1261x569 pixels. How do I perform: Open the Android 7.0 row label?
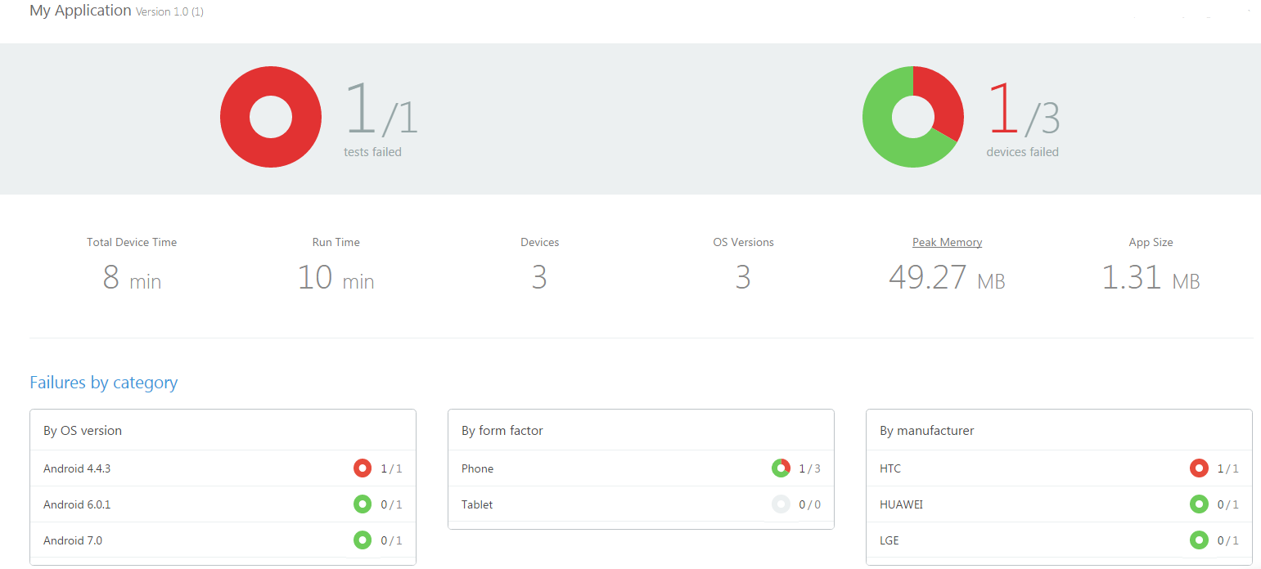[x=73, y=540]
